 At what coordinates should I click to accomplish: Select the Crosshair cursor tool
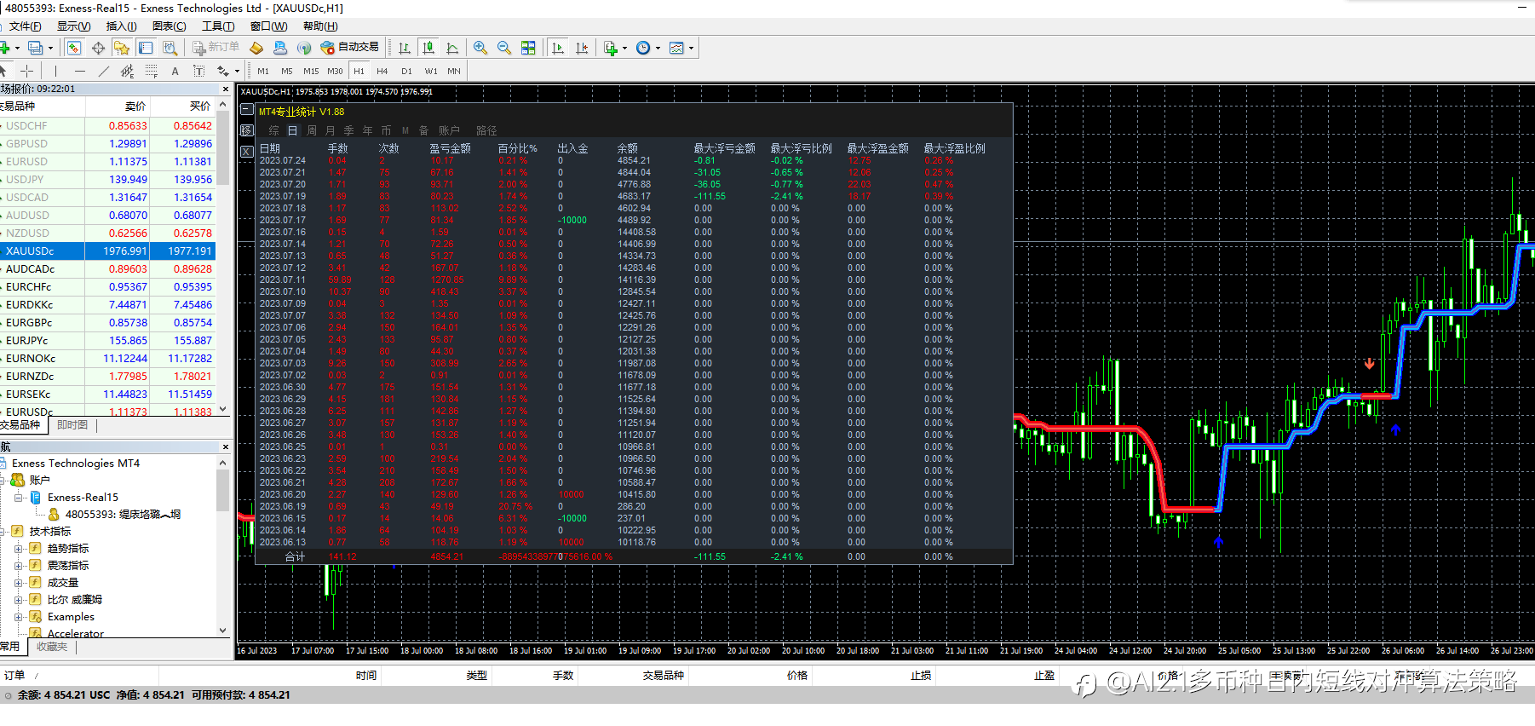tap(27, 71)
